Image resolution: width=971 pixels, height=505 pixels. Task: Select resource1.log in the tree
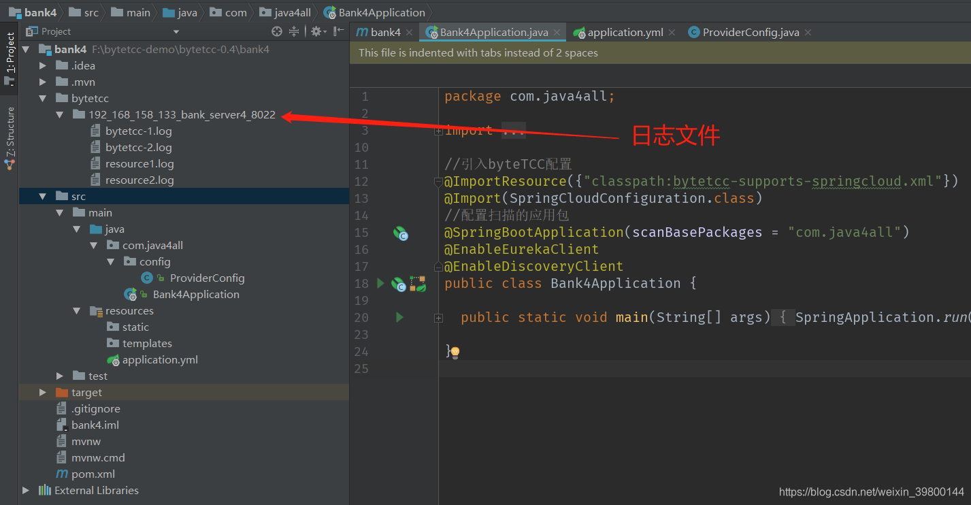139,163
